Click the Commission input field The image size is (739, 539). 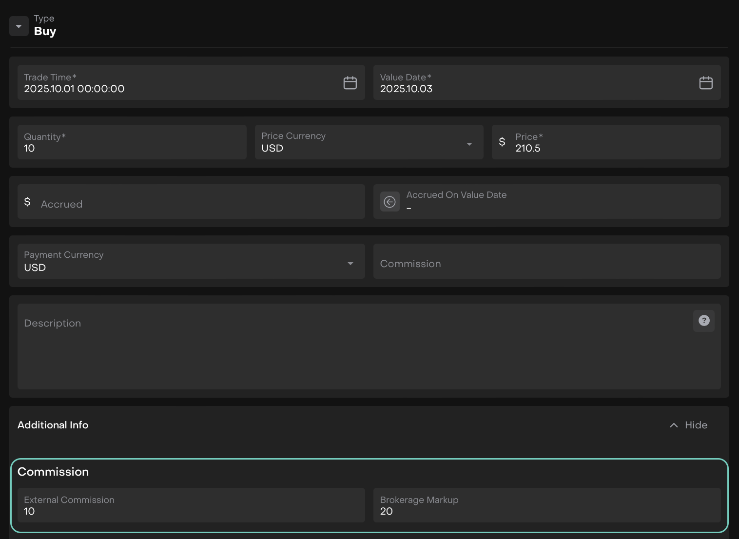[x=546, y=264]
